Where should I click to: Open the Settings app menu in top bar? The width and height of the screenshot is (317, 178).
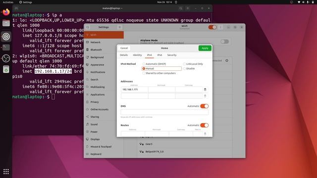(x=25, y=2)
